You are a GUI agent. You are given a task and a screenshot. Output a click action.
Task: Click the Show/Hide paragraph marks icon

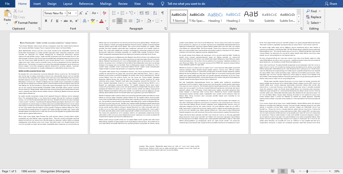point(163,13)
